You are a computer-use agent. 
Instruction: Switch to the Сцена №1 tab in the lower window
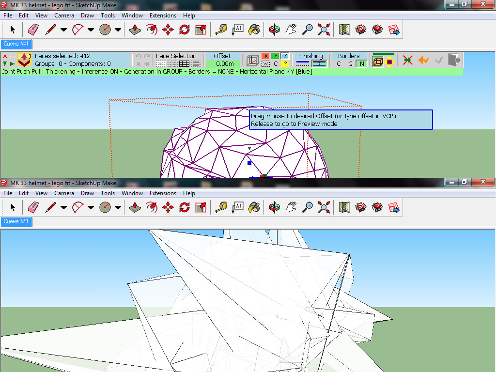point(16,222)
